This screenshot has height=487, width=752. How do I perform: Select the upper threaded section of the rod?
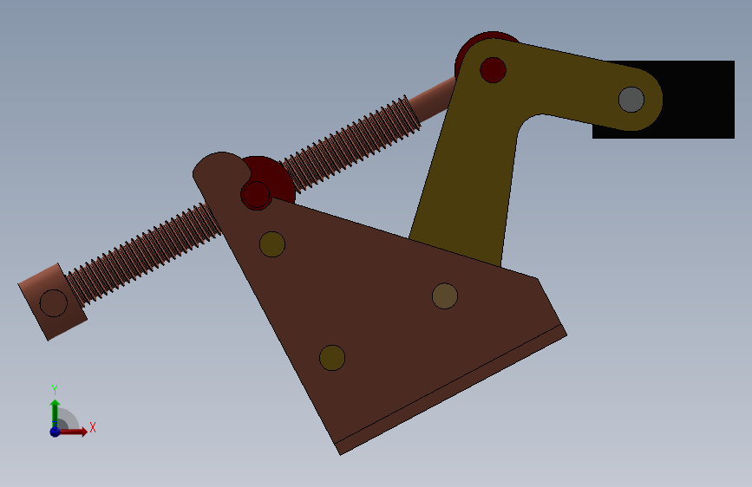coord(352,142)
